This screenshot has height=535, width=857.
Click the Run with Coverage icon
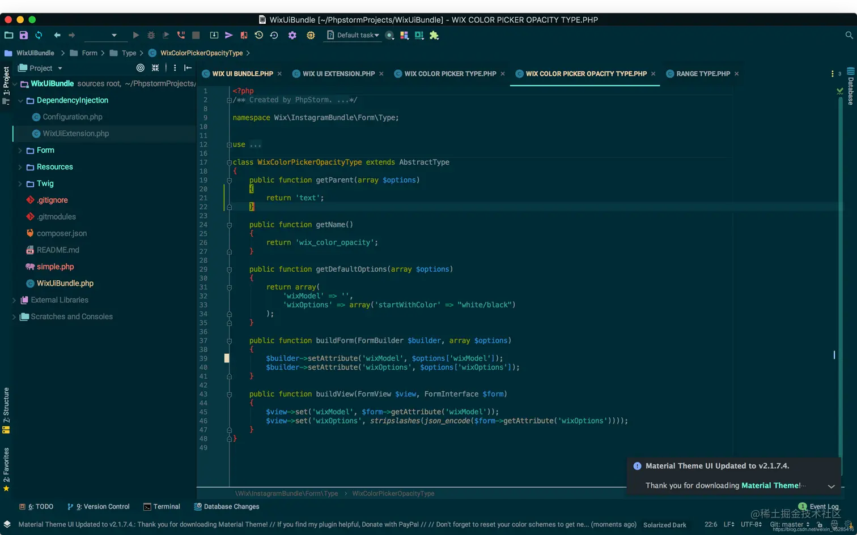coord(166,35)
